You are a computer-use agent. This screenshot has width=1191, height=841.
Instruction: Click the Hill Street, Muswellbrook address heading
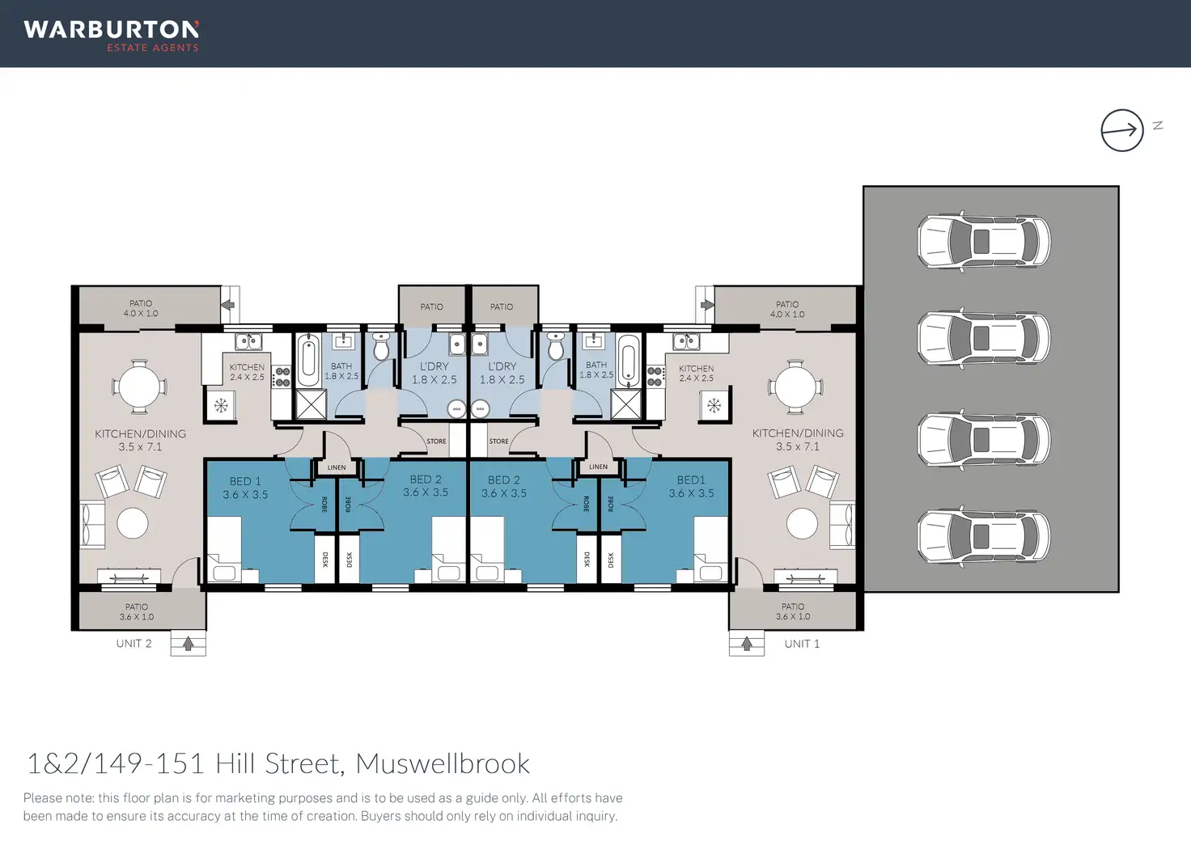tap(278, 763)
